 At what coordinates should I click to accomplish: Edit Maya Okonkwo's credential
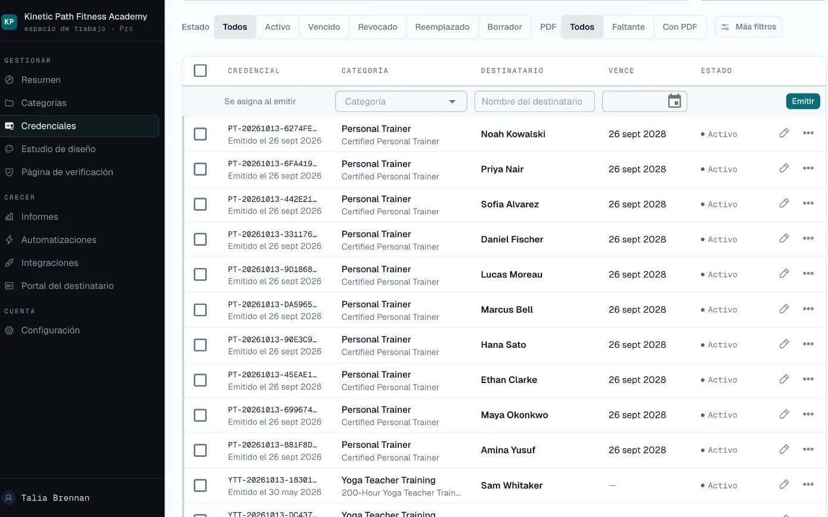[784, 414]
